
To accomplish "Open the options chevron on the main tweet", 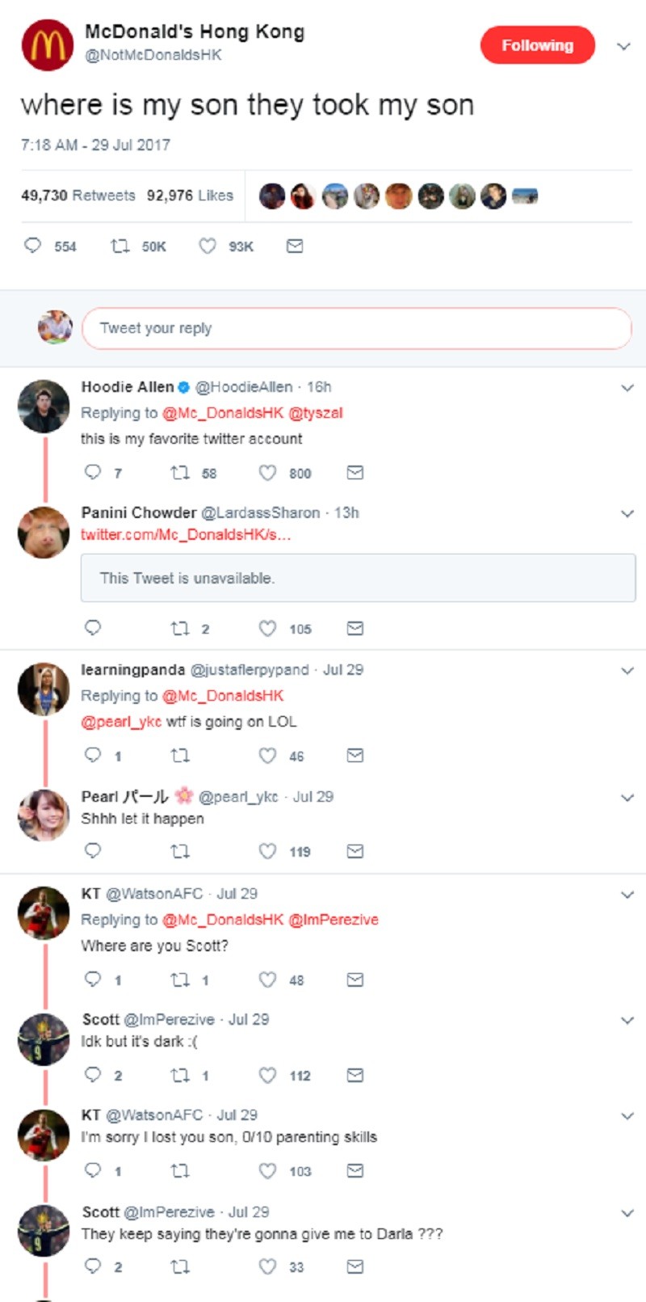I will pyautogui.click(x=623, y=46).
